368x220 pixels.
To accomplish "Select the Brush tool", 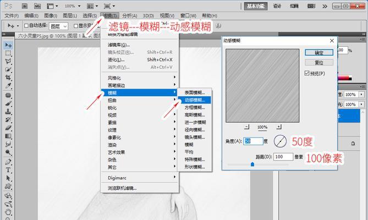I will pyautogui.click(x=8, y=103).
